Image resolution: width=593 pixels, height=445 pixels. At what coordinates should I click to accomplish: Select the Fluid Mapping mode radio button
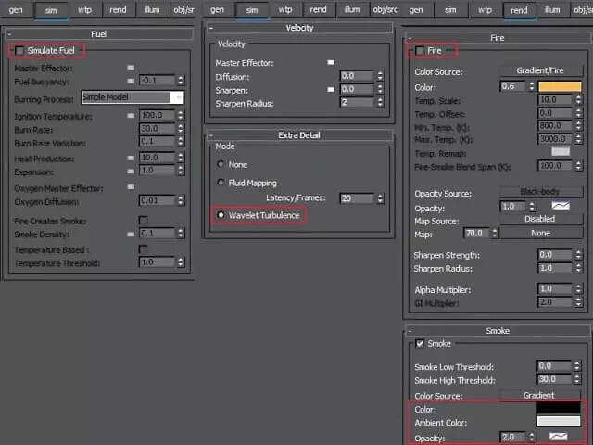pos(220,183)
